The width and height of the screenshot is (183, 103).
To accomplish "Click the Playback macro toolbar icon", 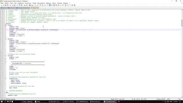I will point(70,5).
